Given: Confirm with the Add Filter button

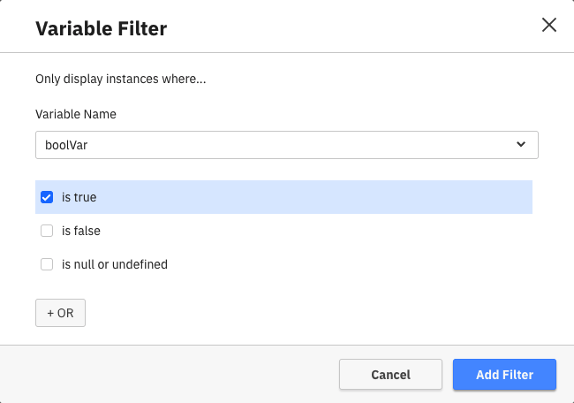Looking at the screenshot, I should click(504, 375).
